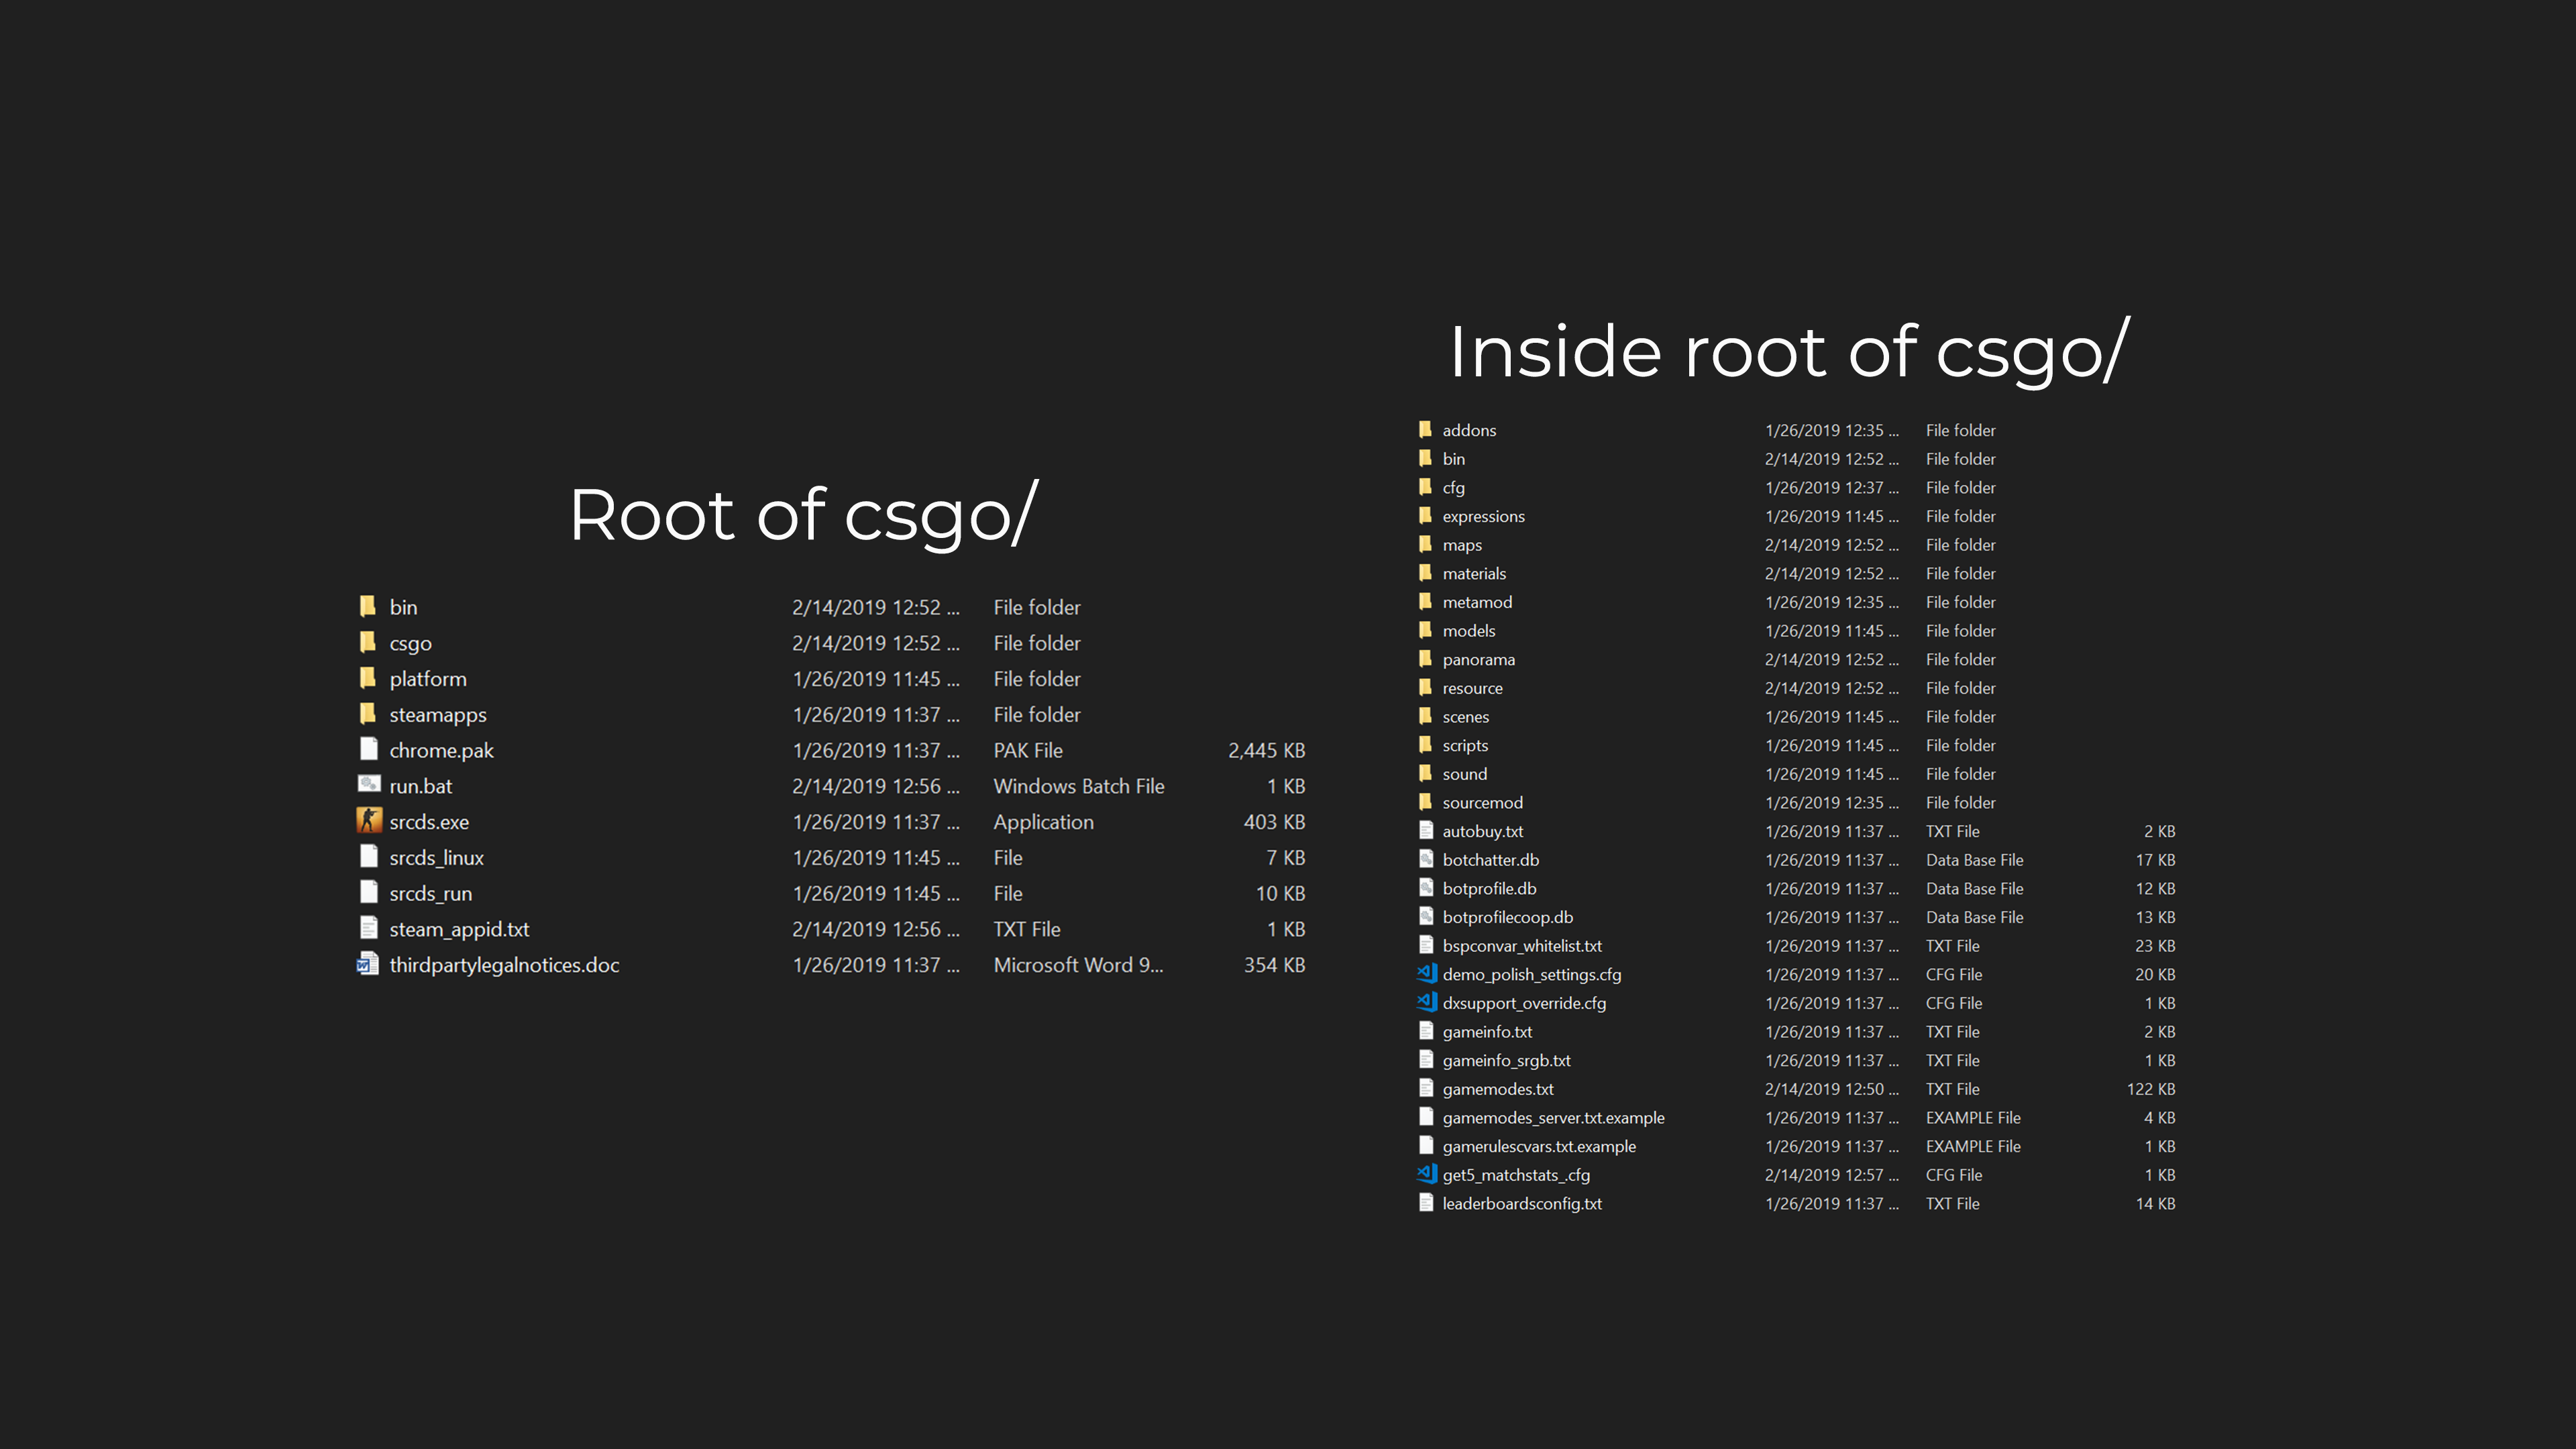Click the botchatter.db database icon
The height and width of the screenshot is (1449, 2576).
pos(1426,859)
